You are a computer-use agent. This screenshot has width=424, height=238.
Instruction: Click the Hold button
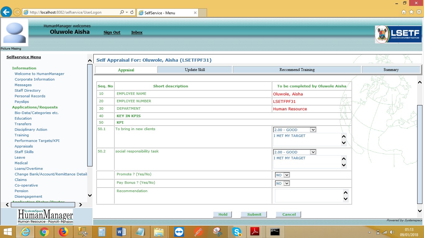point(223,214)
